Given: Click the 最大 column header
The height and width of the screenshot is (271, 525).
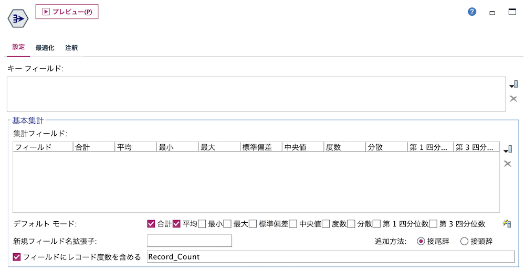Looking at the screenshot, I should pyautogui.click(x=219, y=147).
